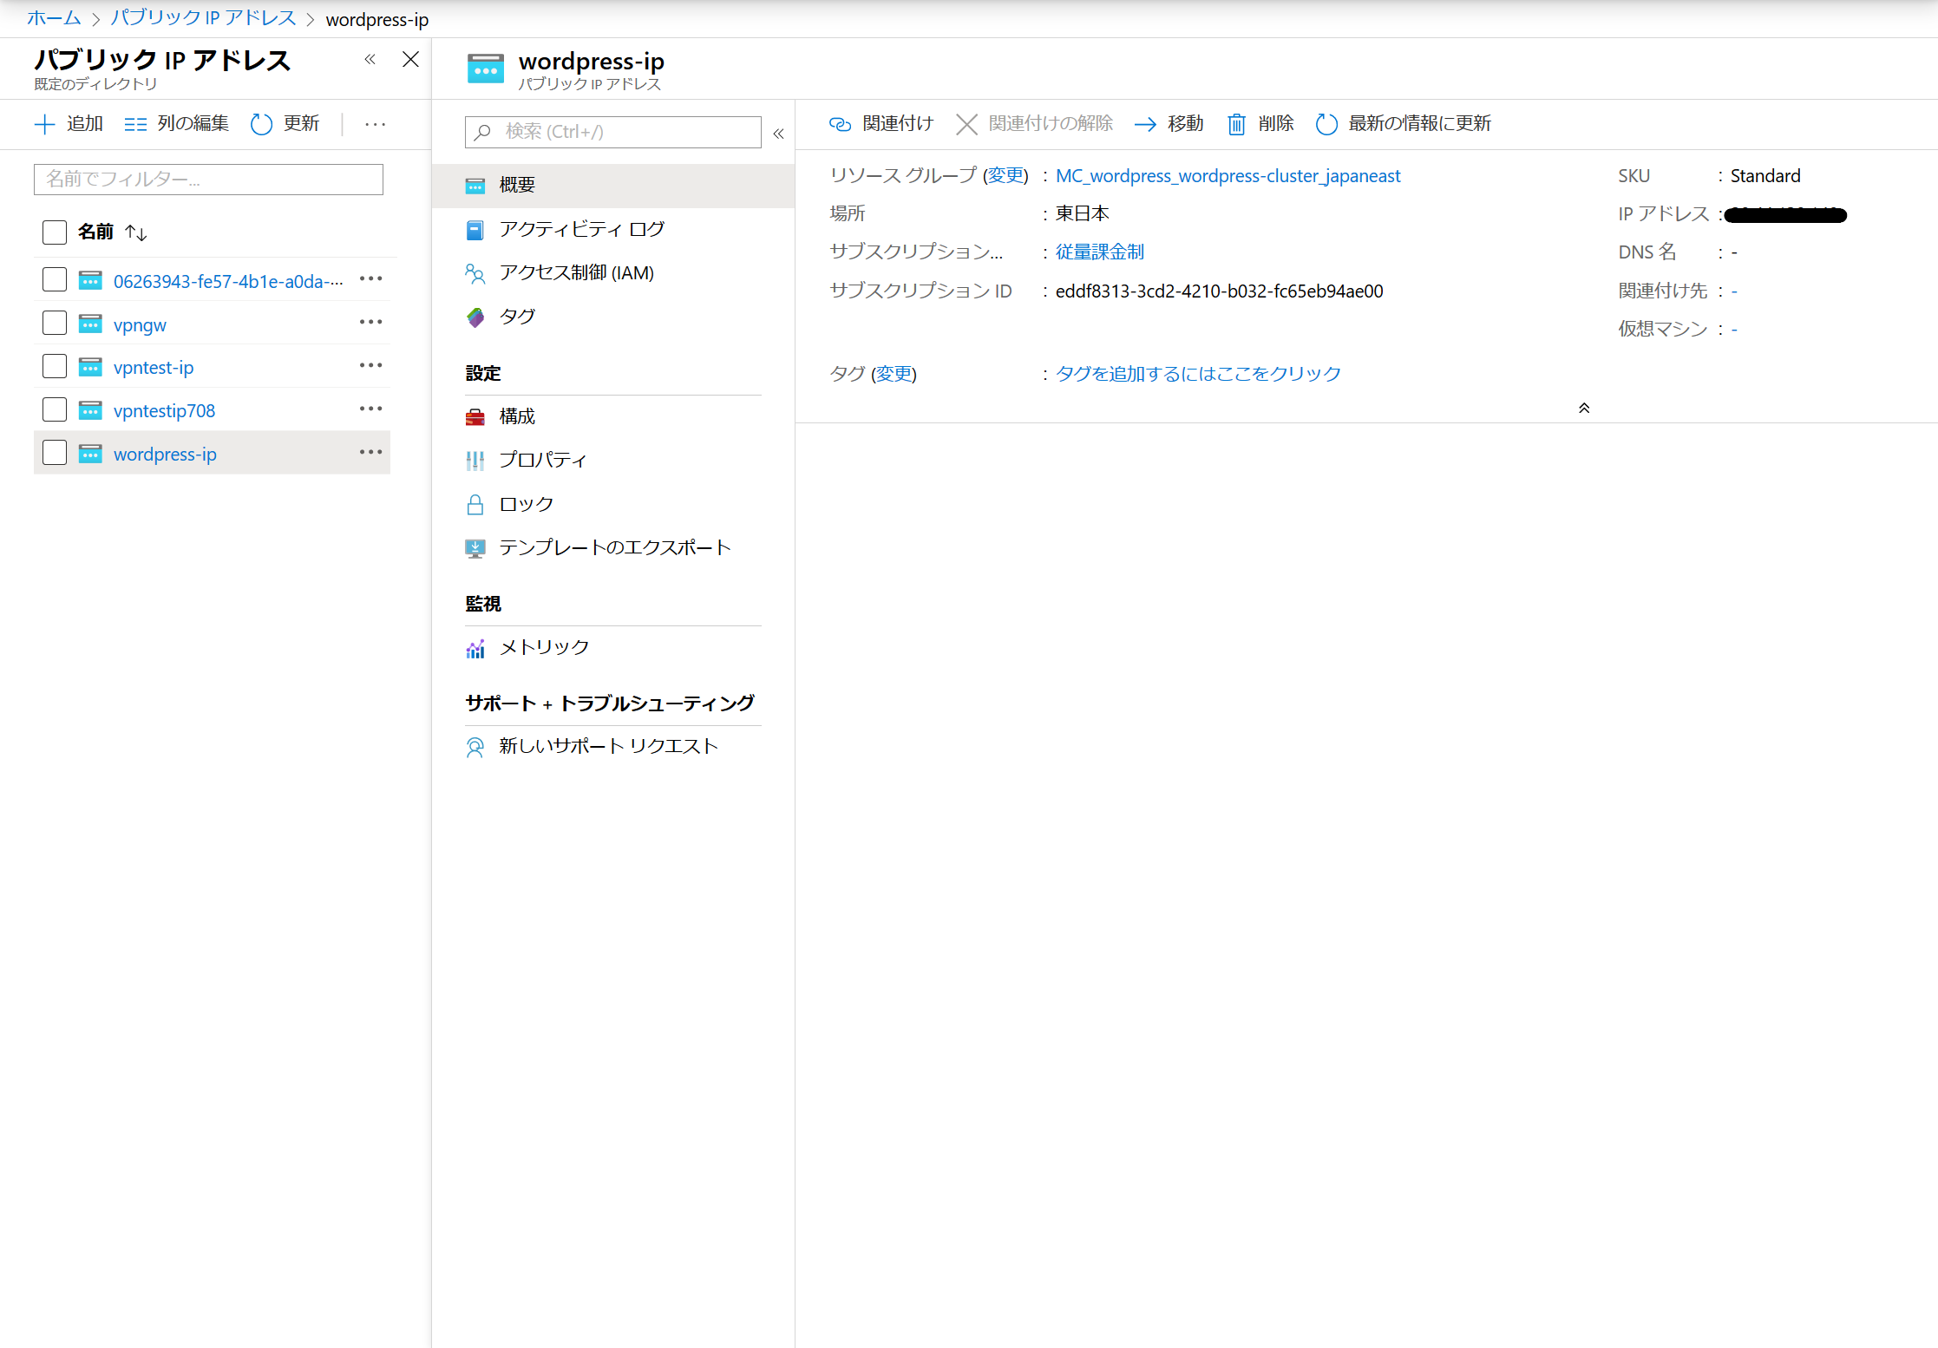Screen dimensions: 1938x1348
Task: Open the list panel more options ellipsis
Action: tap(376, 124)
